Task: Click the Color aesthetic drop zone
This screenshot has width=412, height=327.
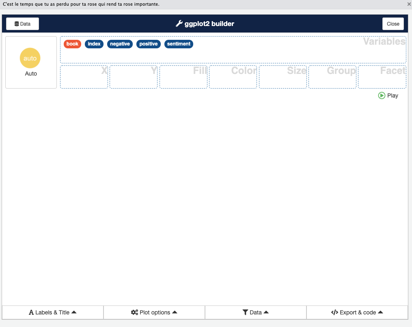Action: click(233, 77)
